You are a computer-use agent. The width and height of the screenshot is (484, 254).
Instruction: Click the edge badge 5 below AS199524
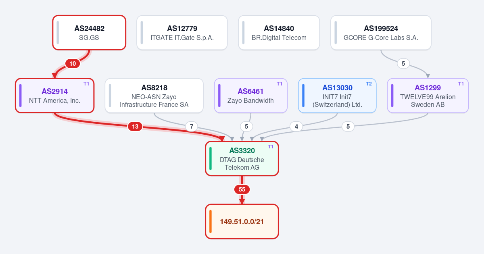(x=403, y=63)
